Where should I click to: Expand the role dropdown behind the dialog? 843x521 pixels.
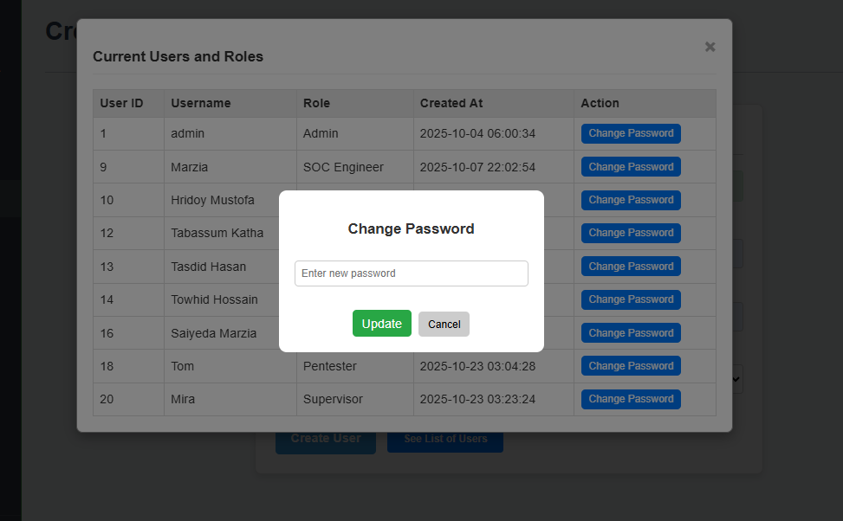point(737,379)
